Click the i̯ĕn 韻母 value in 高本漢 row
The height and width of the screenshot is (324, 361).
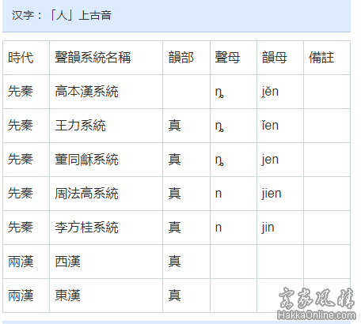[270, 92]
